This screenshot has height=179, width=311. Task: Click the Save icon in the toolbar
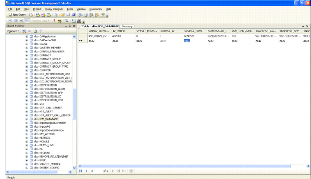point(67,14)
